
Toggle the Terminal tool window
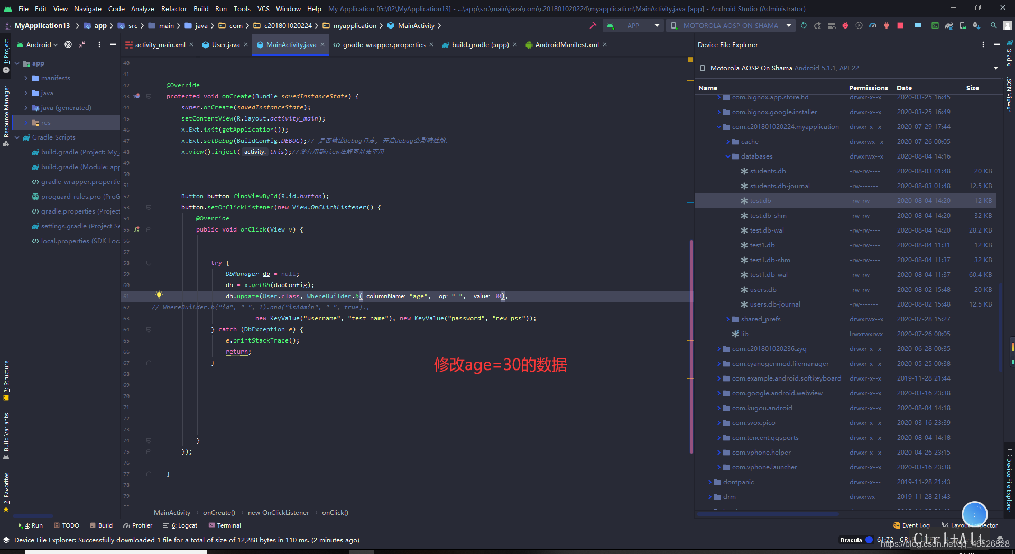[225, 525]
